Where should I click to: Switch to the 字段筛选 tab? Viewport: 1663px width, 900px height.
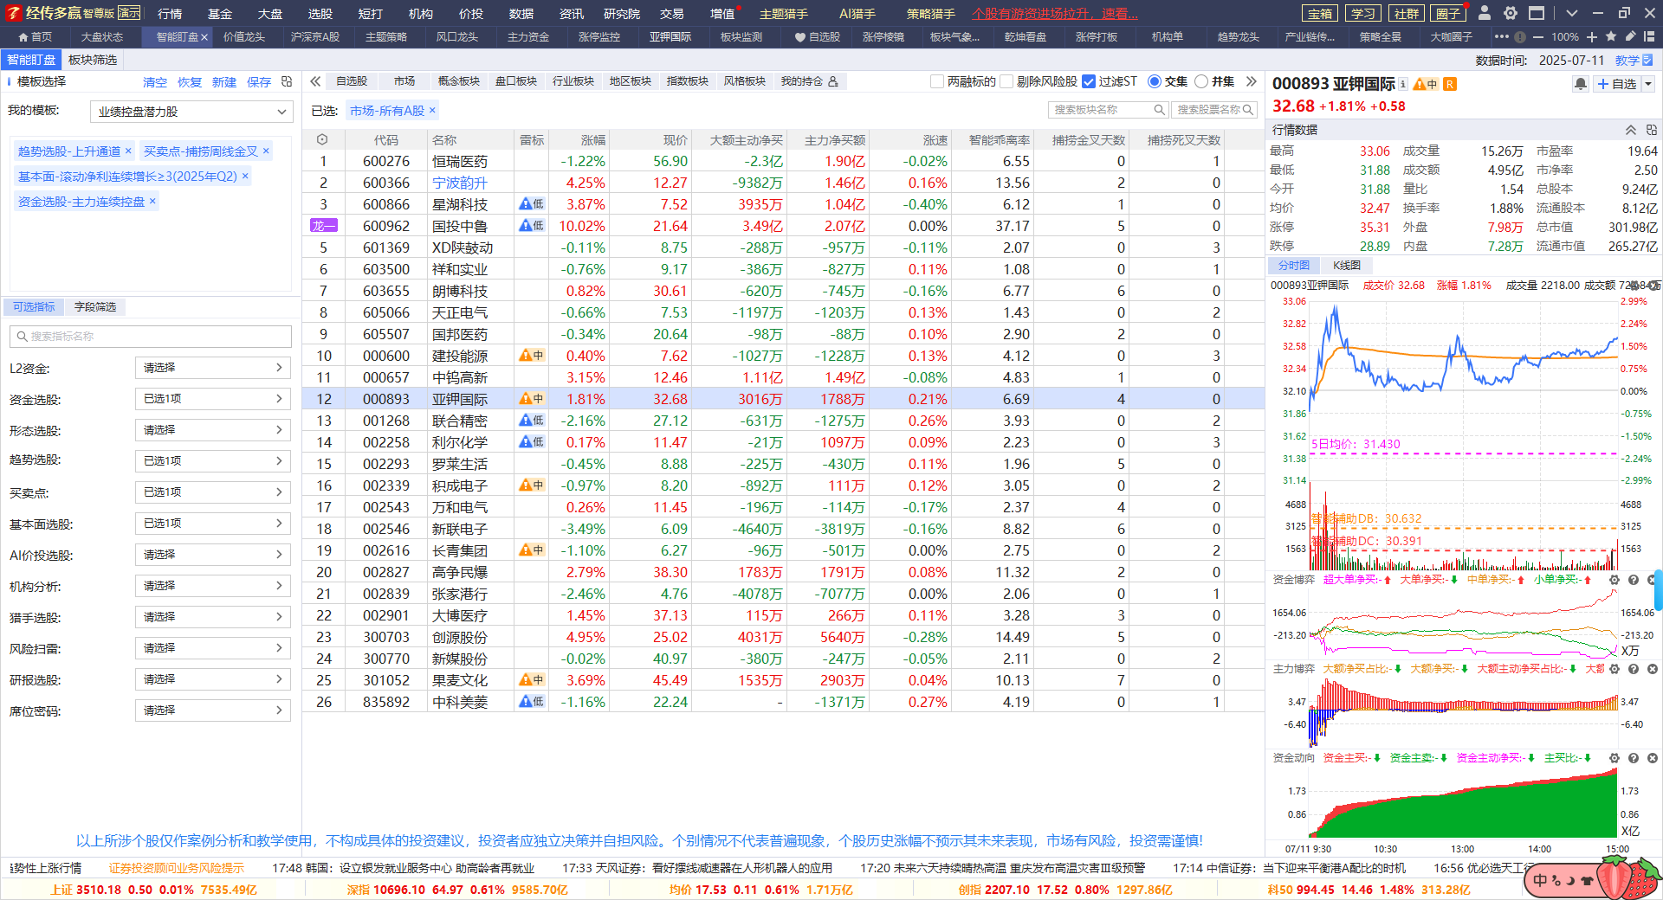[x=95, y=307]
